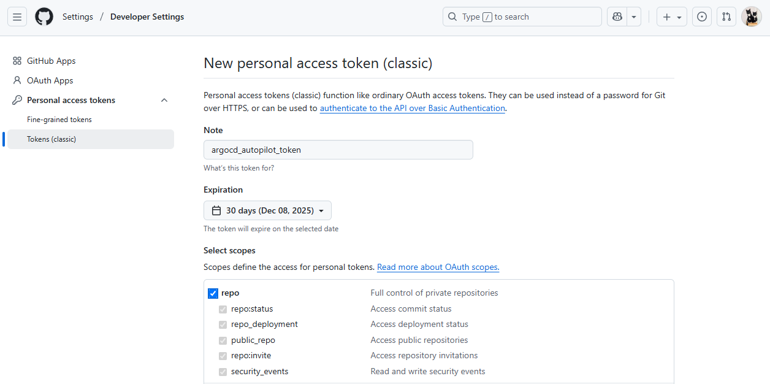The image size is (770, 384).
Task: Uncheck the repo scope checkbox
Action: (213, 293)
